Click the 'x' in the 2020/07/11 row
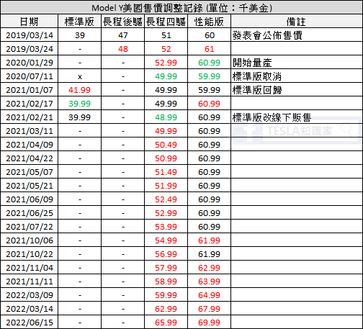Screen dimensions: 363x329 point(80,77)
